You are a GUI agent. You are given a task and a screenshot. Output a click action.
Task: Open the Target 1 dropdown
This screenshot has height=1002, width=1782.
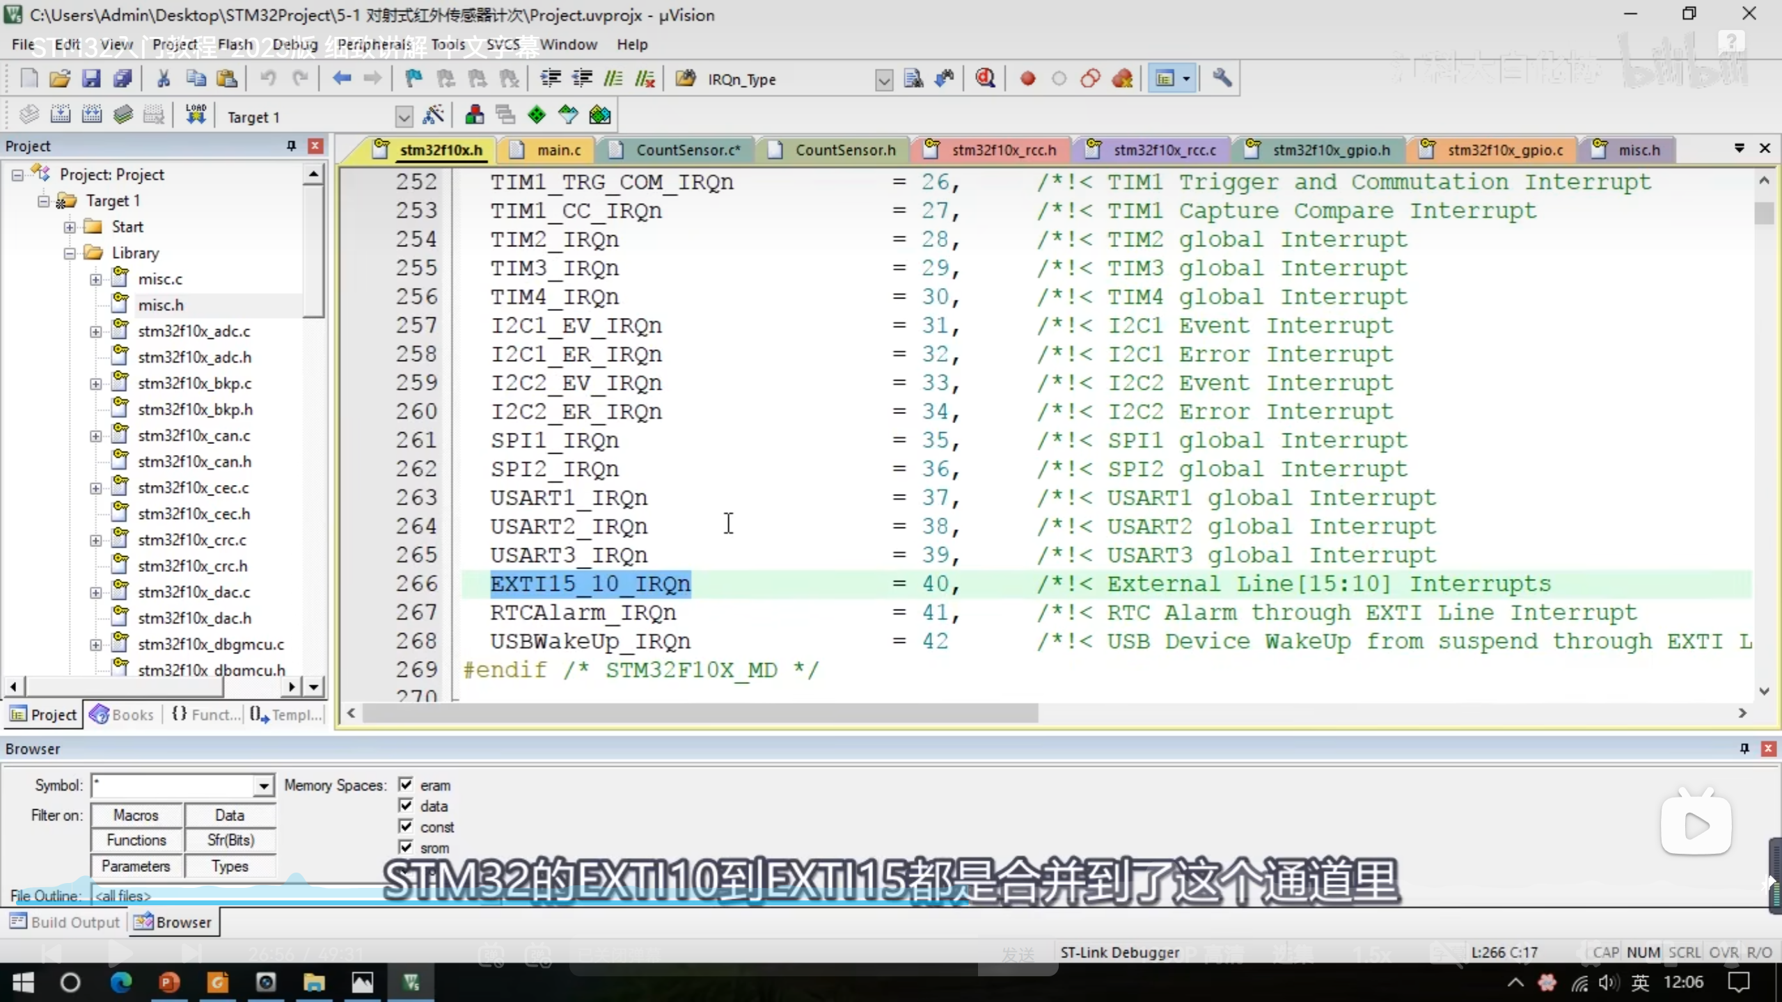403,117
